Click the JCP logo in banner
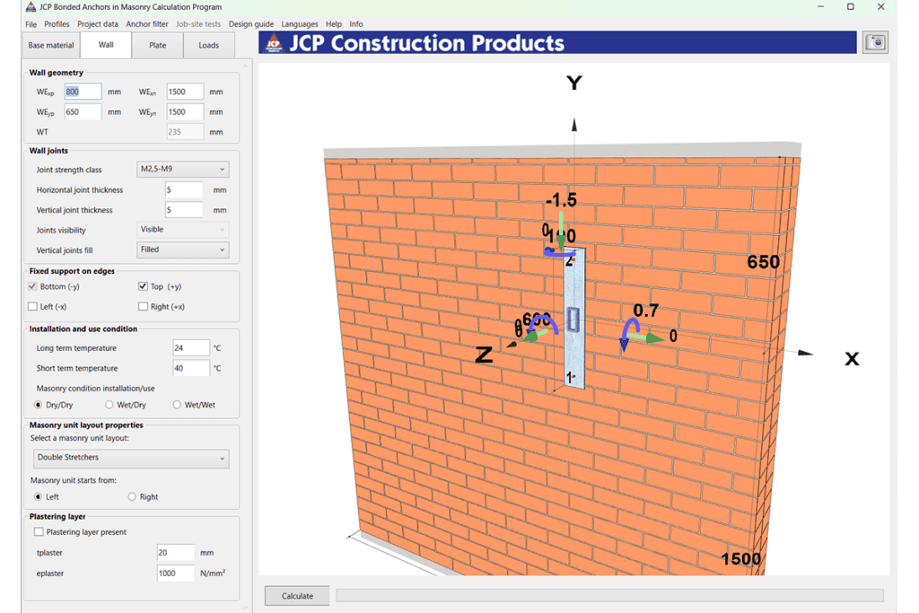This screenshot has height=613, width=919. [274, 43]
